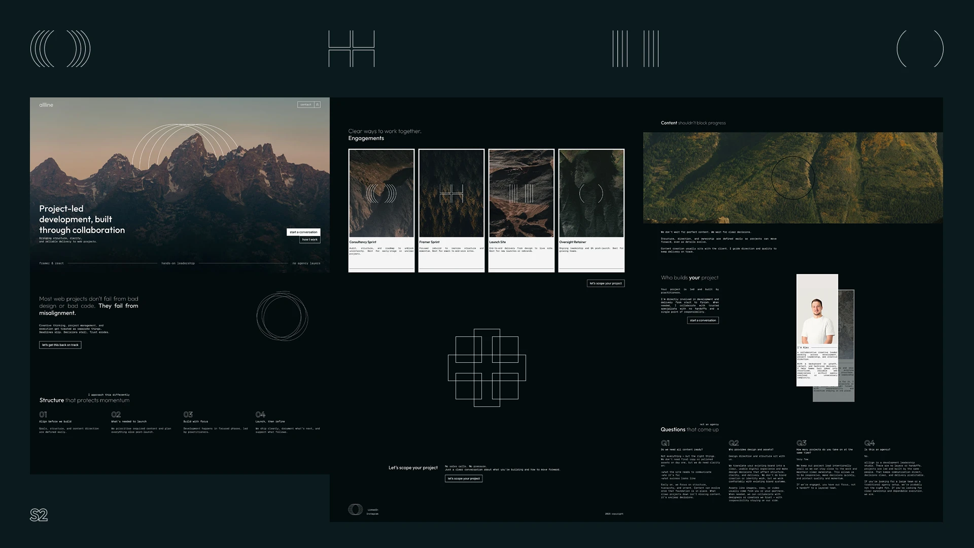Click the how I work button

point(309,239)
